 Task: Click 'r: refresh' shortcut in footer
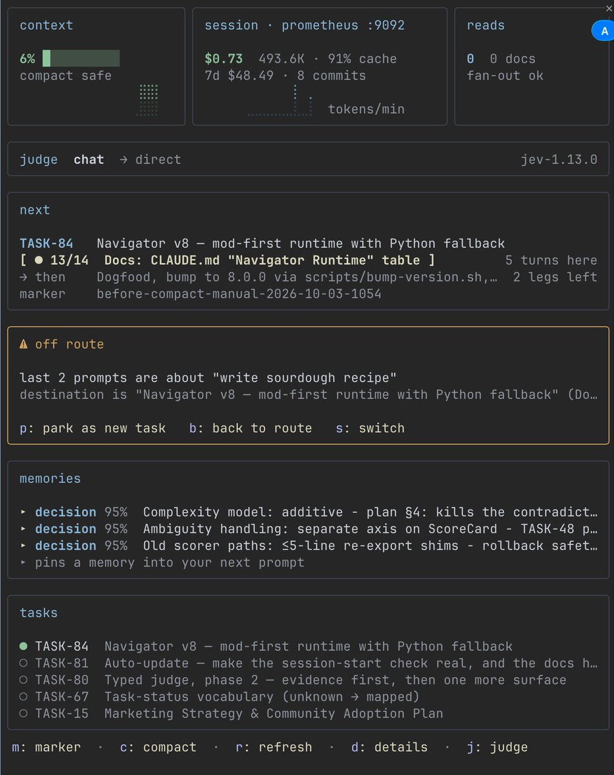(274, 747)
